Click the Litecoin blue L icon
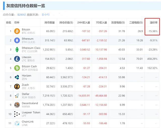Viewport: 161px width, 128px height. (17, 59)
